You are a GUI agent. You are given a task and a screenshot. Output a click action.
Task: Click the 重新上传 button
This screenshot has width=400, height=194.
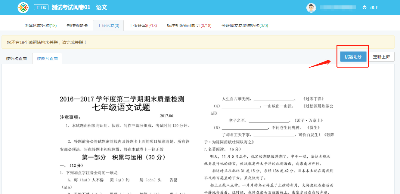click(x=382, y=56)
